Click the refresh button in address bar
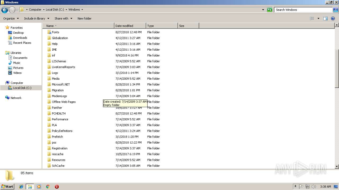The width and height of the screenshot is (339, 190). 270,10
